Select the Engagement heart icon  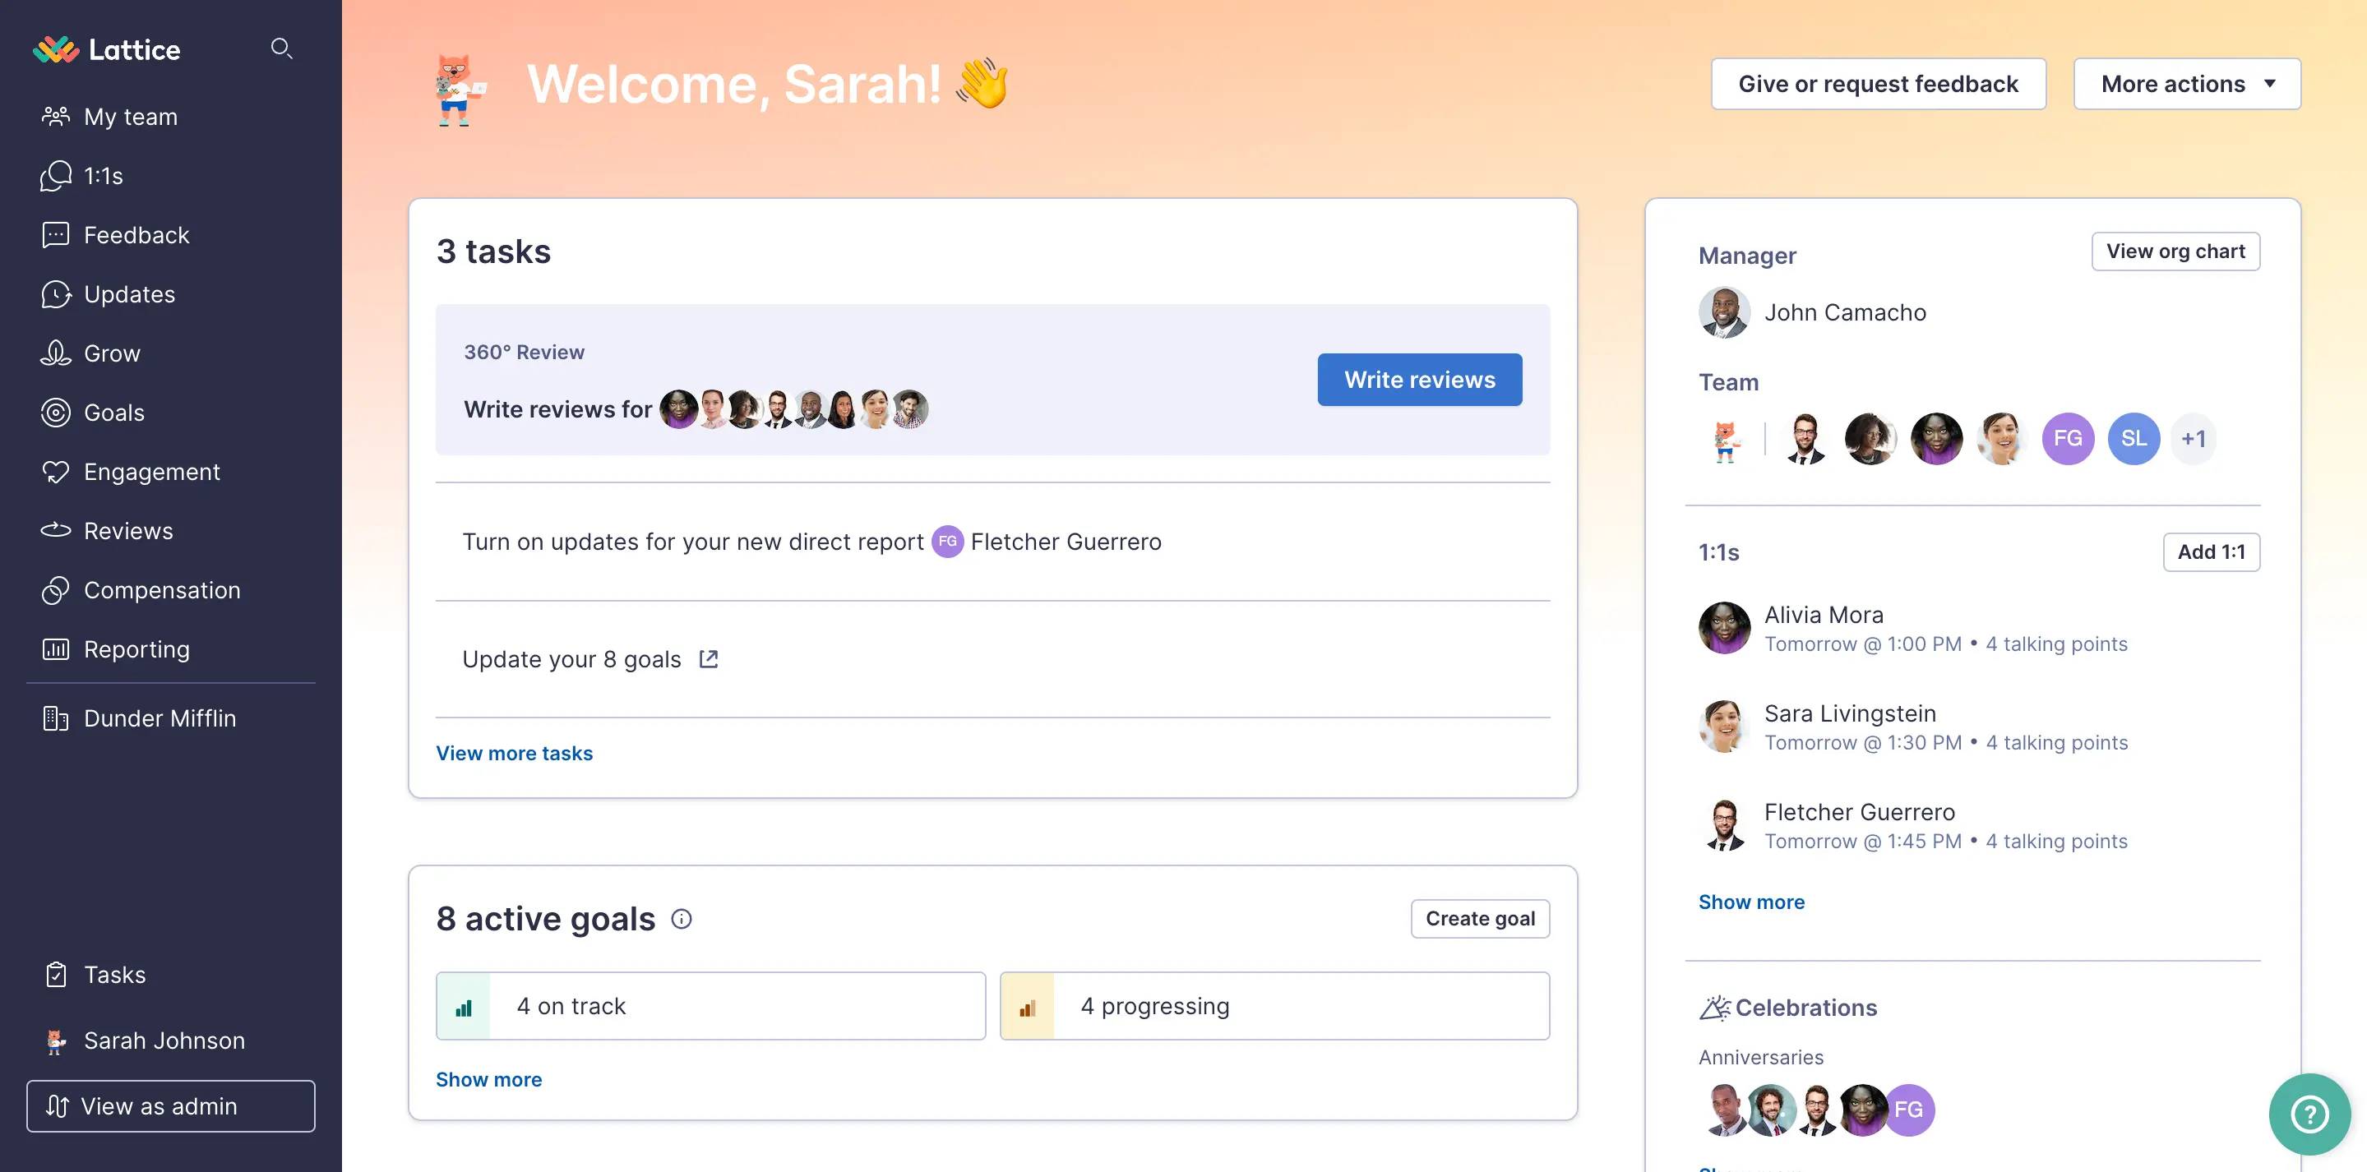tap(55, 471)
